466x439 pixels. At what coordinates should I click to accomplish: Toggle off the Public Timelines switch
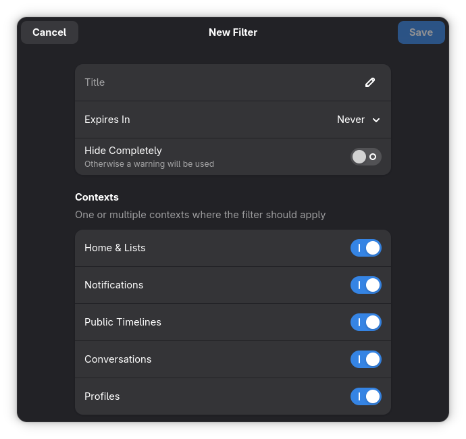(366, 322)
